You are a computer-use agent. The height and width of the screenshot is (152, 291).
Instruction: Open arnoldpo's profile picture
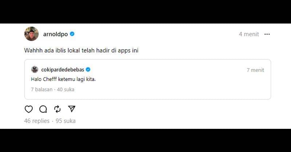[x=31, y=34]
